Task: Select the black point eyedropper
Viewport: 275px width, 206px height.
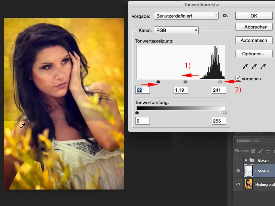Action: pyautogui.click(x=245, y=66)
